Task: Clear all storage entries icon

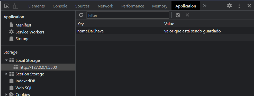Action: pos(178,15)
